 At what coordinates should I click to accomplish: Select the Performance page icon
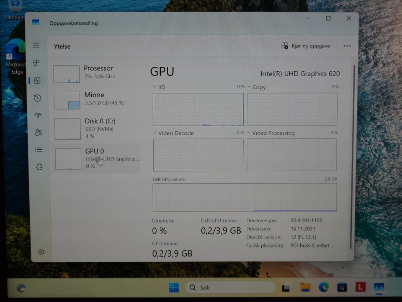pyautogui.click(x=37, y=81)
